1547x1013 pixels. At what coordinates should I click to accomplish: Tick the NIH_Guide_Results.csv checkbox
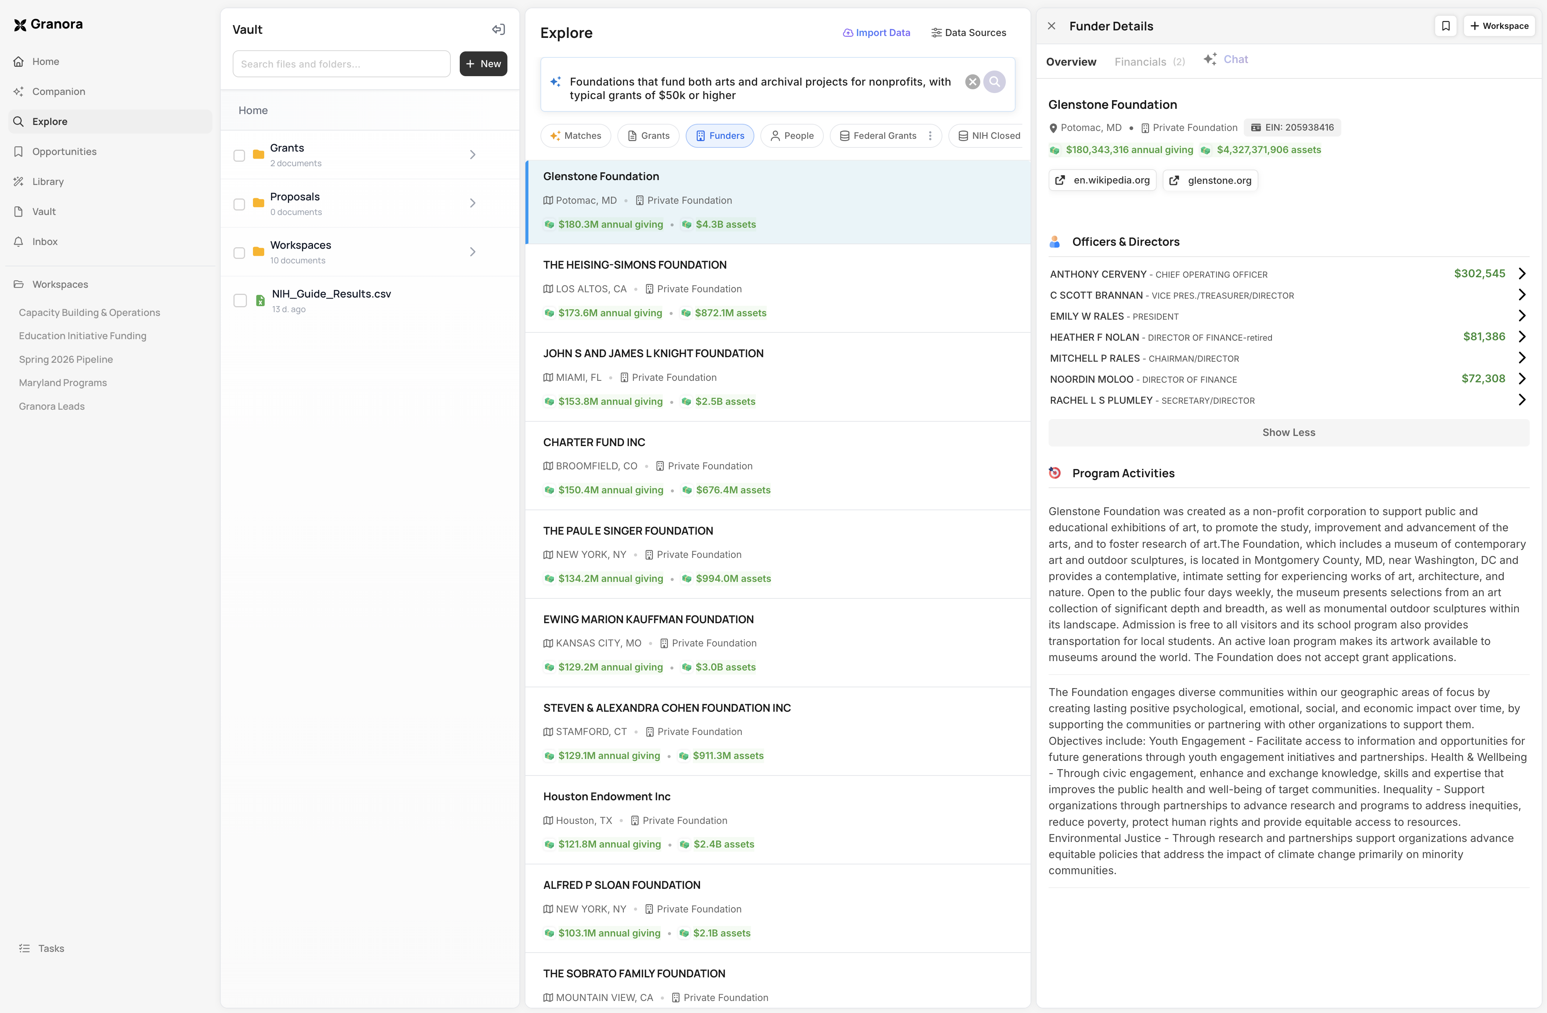click(240, 301)
